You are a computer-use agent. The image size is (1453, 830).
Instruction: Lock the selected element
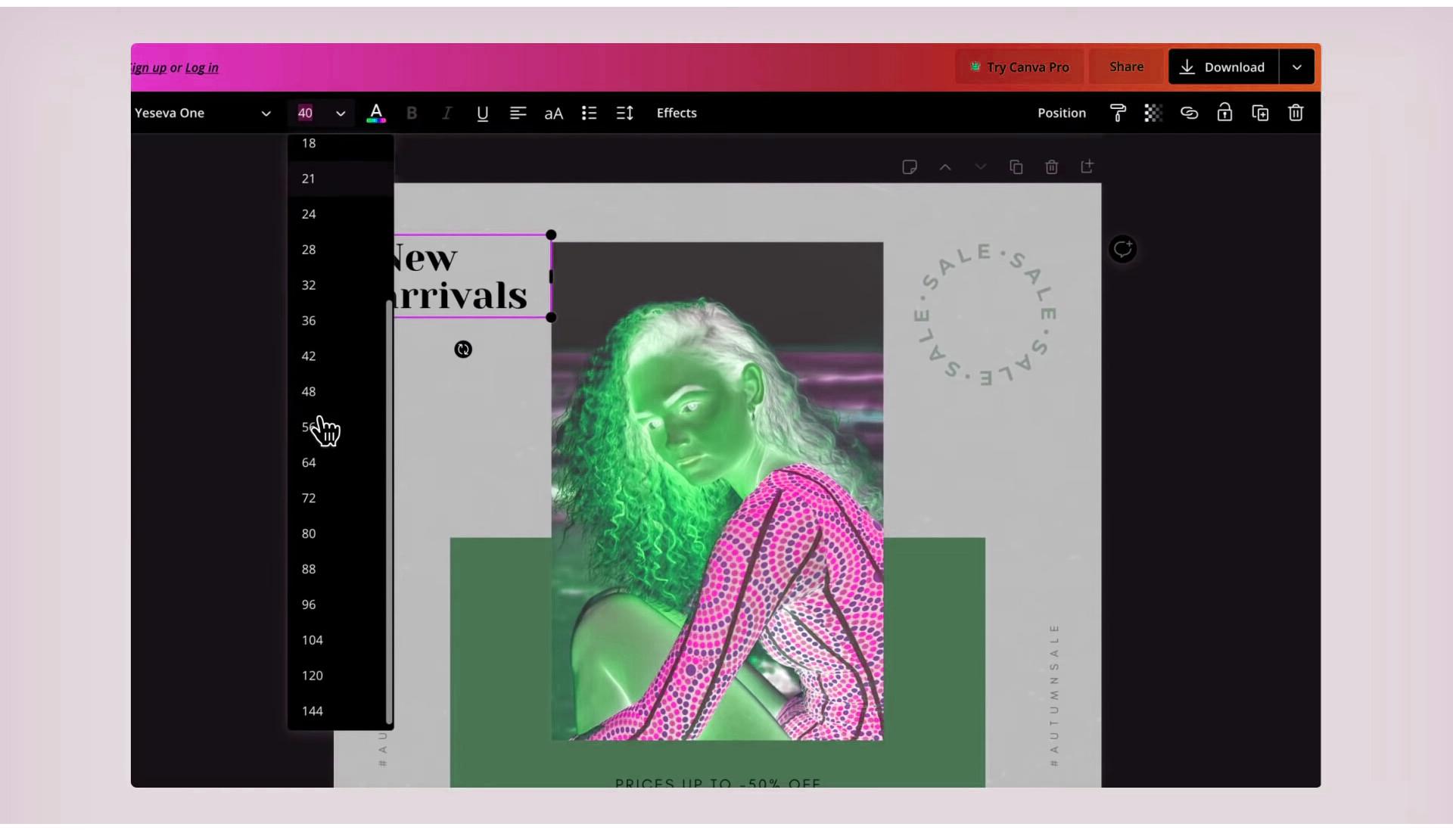click(1224, 113)
